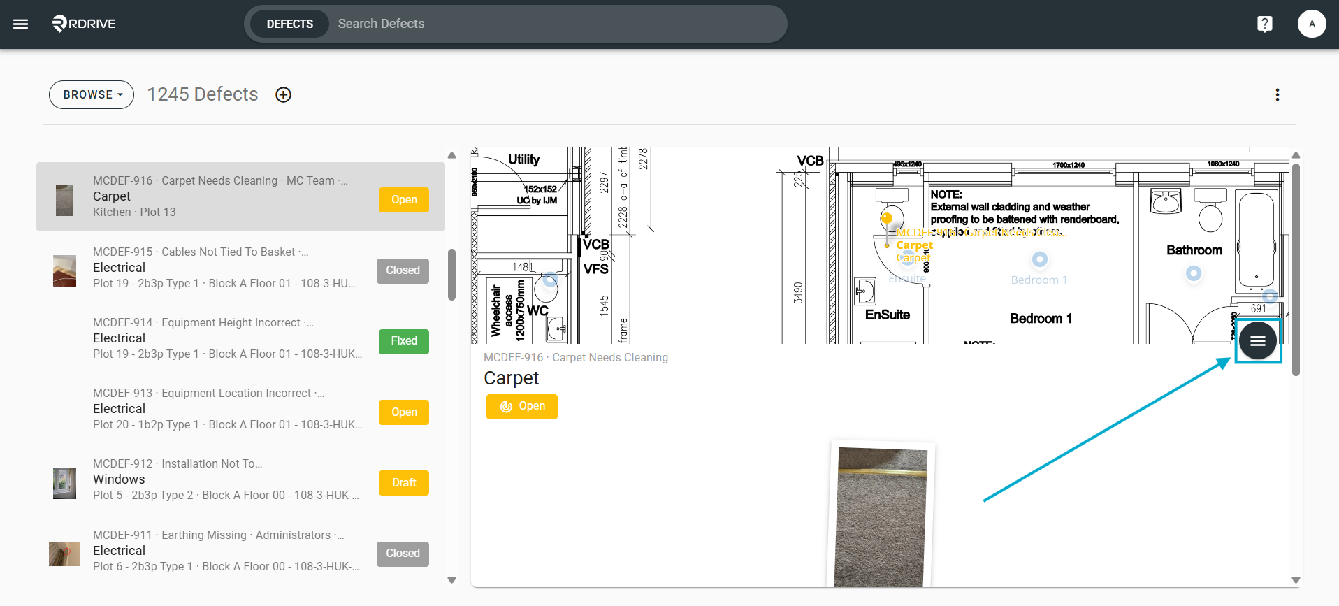Select MCDEF-915 Cables Not Tied To Basket
This screenshot has width=1339, height=606.
pyautogui.click(x=240, y=268)
